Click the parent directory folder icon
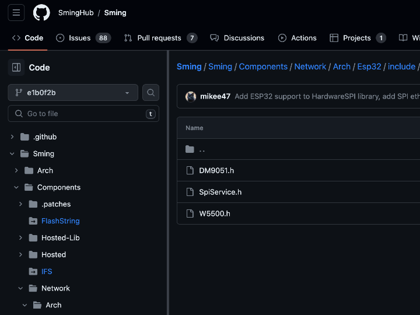420x315 pixels. 190,149
